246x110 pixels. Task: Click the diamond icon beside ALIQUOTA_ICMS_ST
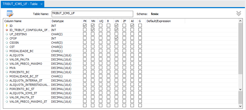pyautogui.click(x=7, y=93)
